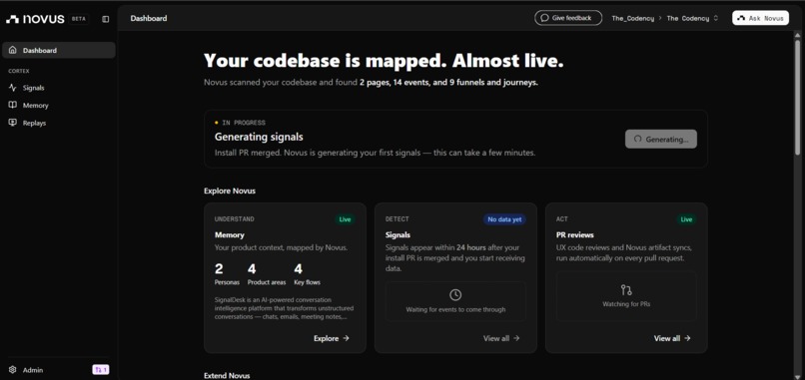Click the Waiting for events panel
805x380 pixels.
pyautogui.click(x=455, y=301)
